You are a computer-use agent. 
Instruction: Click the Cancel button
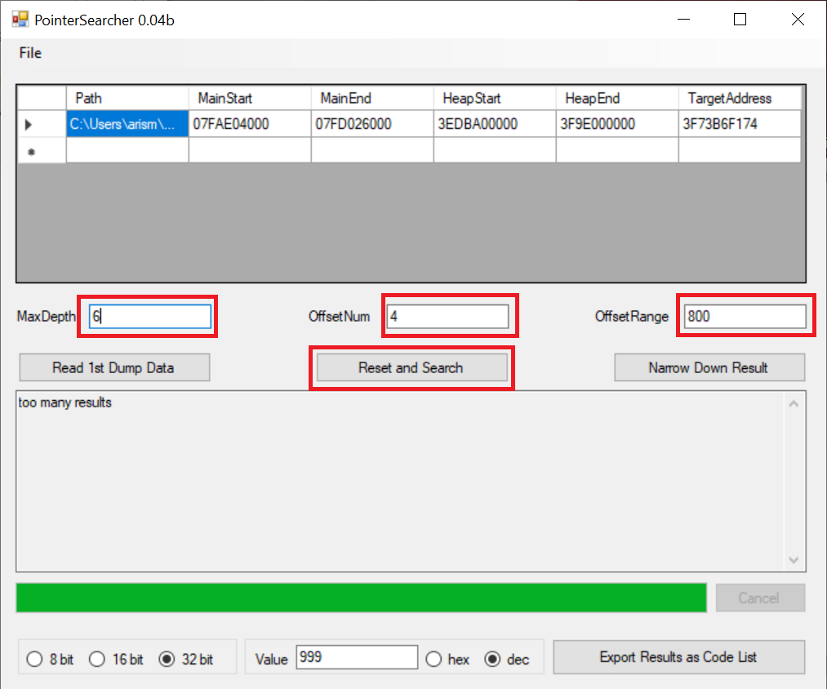760,598
